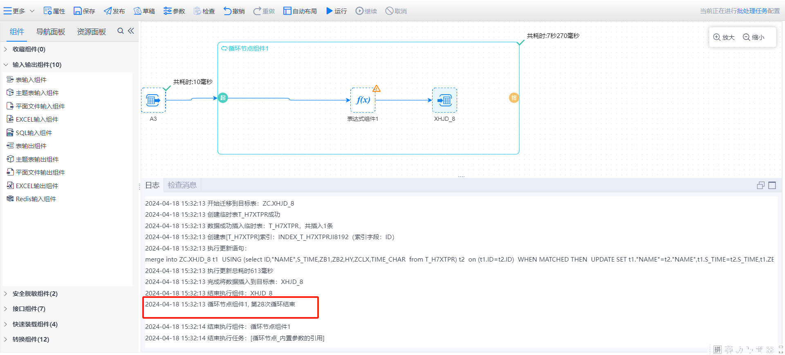Select the 表达式组件1 f(x) node

(363, 100)
